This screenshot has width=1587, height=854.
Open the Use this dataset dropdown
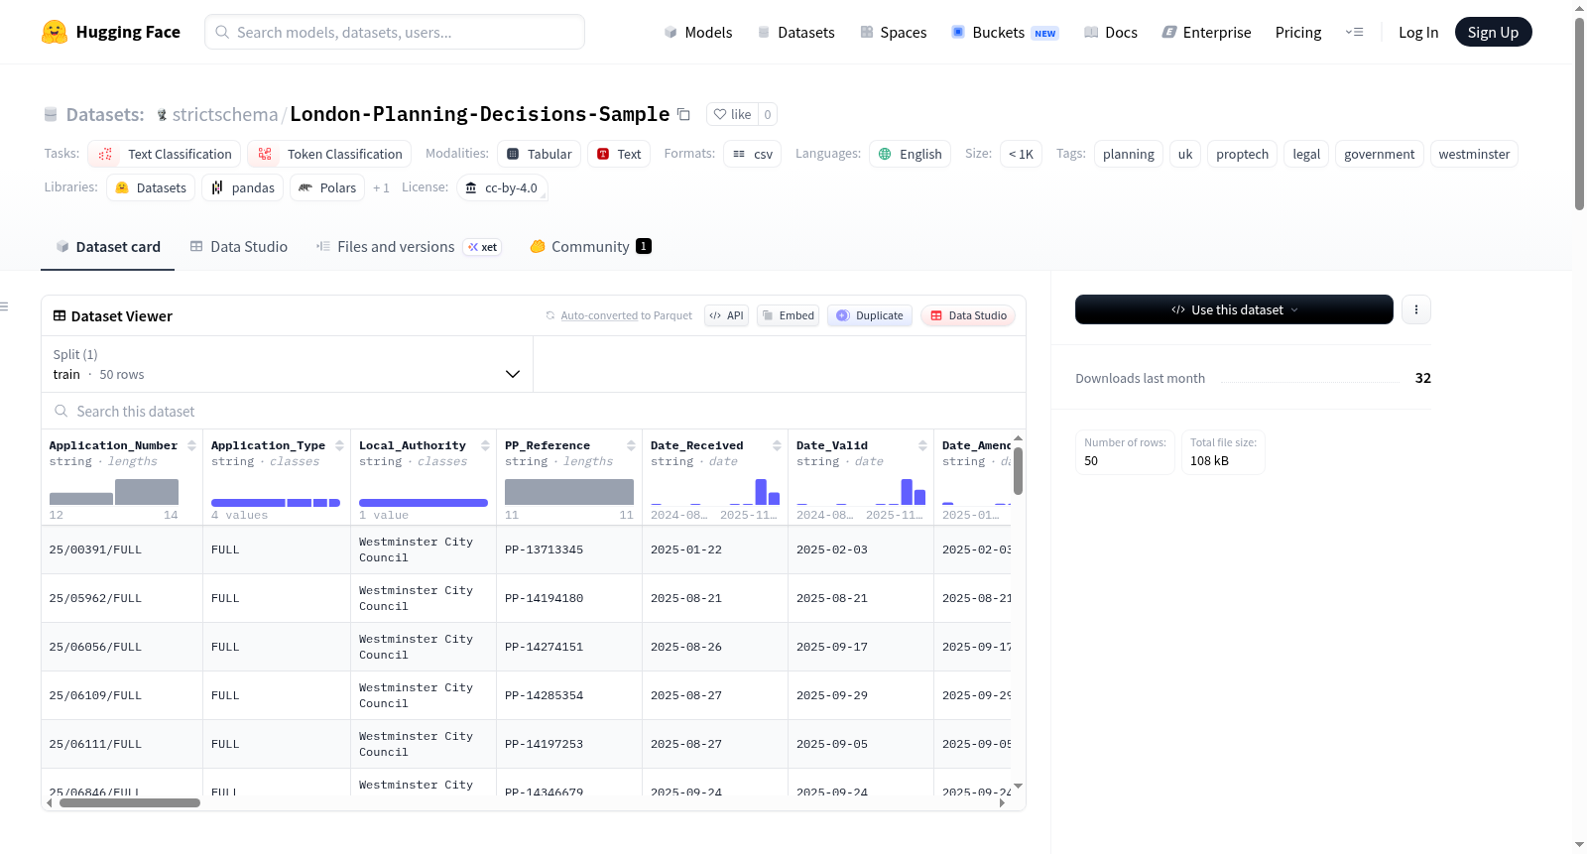(1234, 309)
